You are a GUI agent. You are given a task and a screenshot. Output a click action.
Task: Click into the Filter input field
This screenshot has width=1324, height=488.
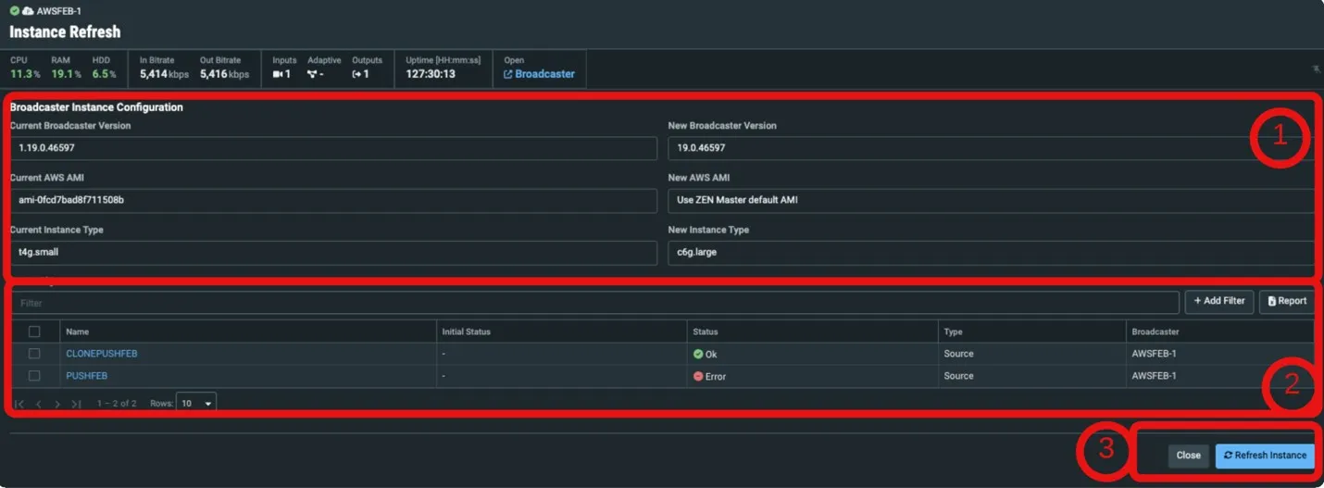[595, 303]
